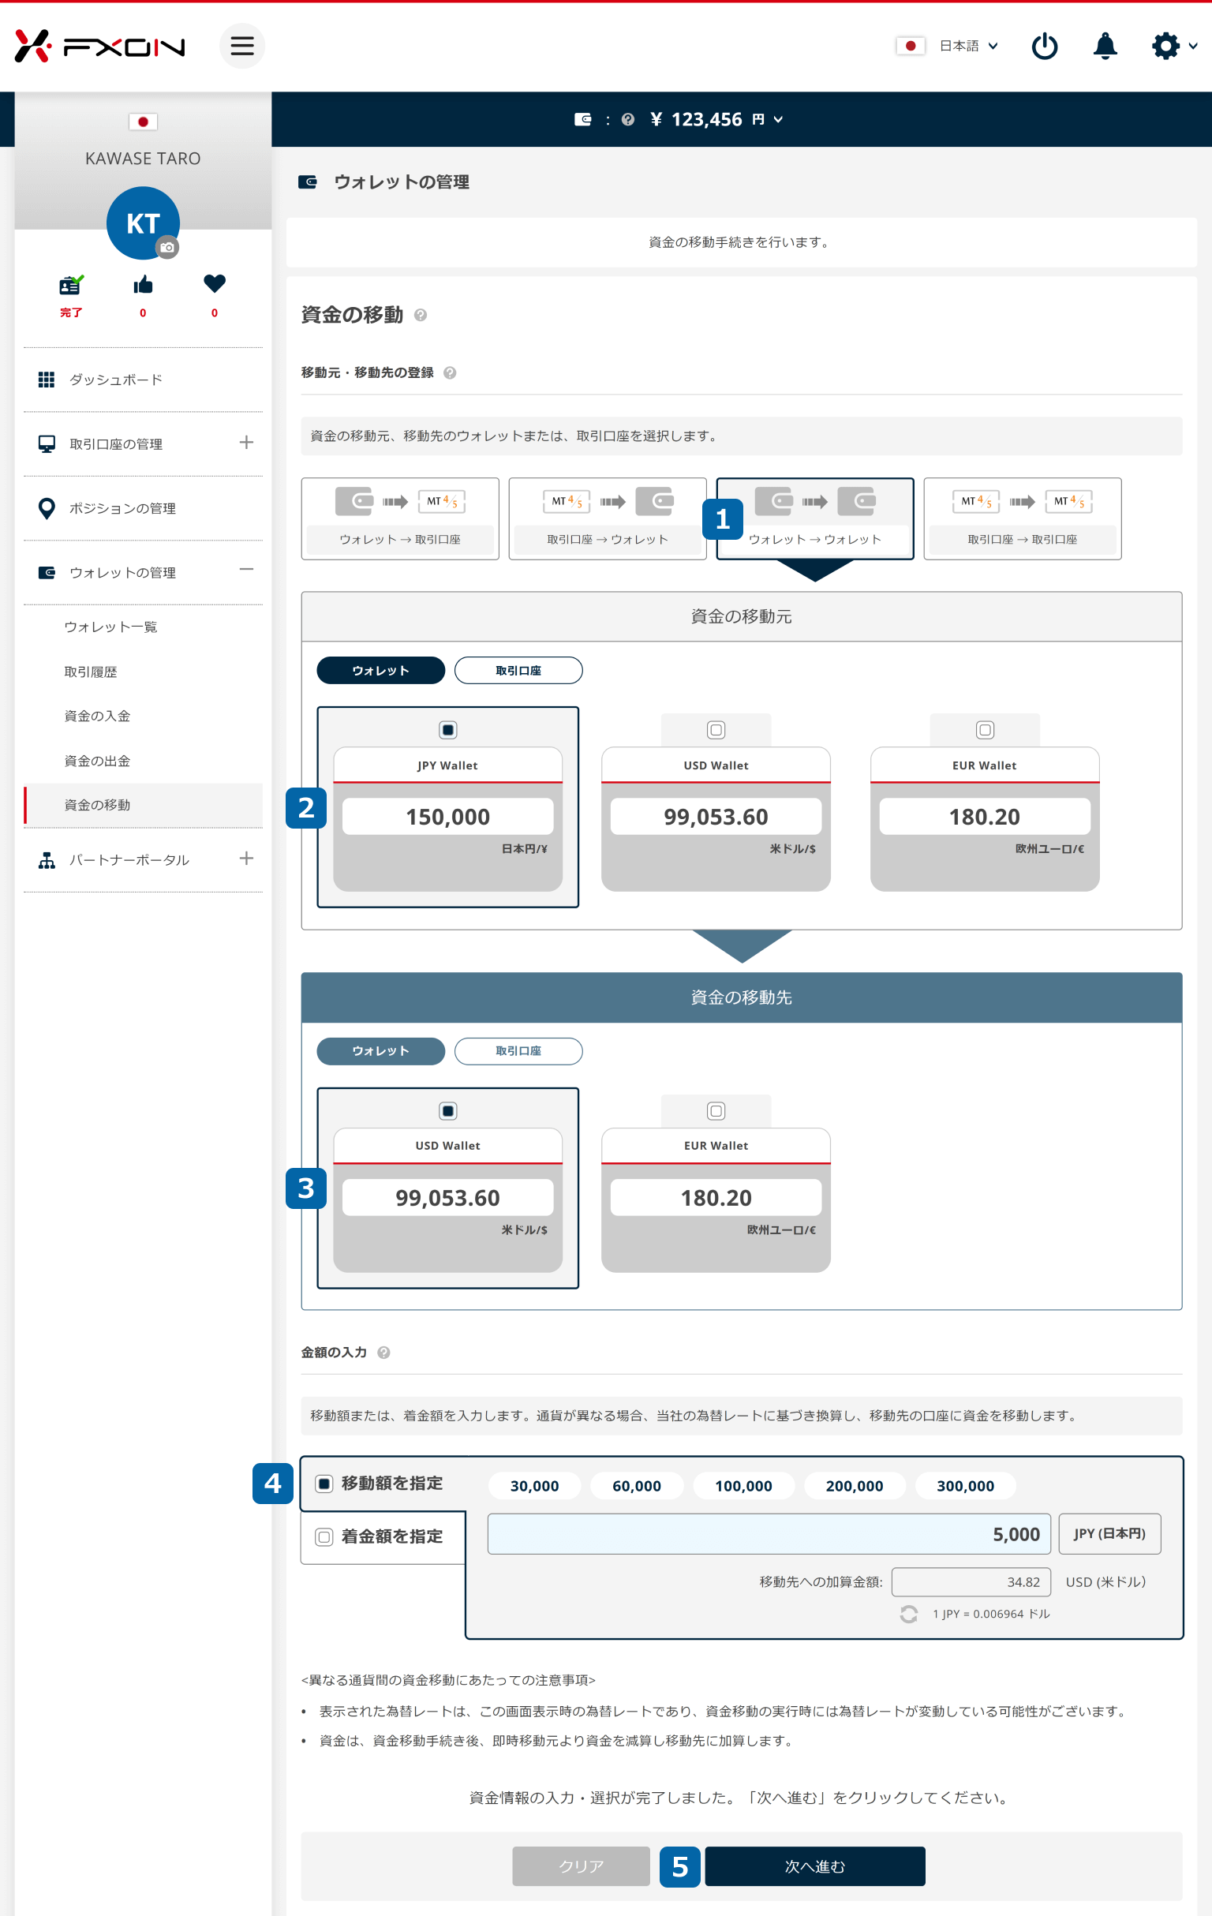Toggle the destination EUR Wallet checkbox

pos(716,1111)
